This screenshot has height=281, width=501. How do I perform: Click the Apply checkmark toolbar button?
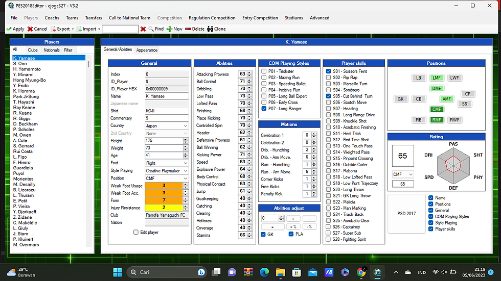tap(15, 29)
